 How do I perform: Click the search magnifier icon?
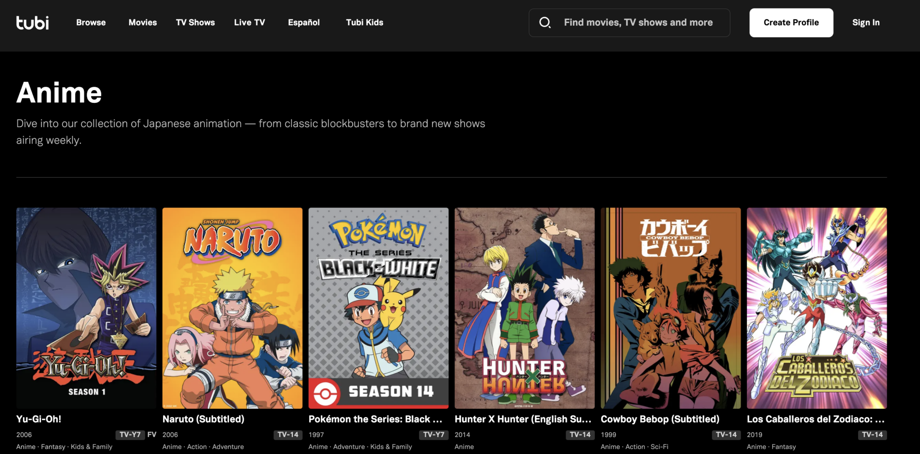(x=545, y=22)
